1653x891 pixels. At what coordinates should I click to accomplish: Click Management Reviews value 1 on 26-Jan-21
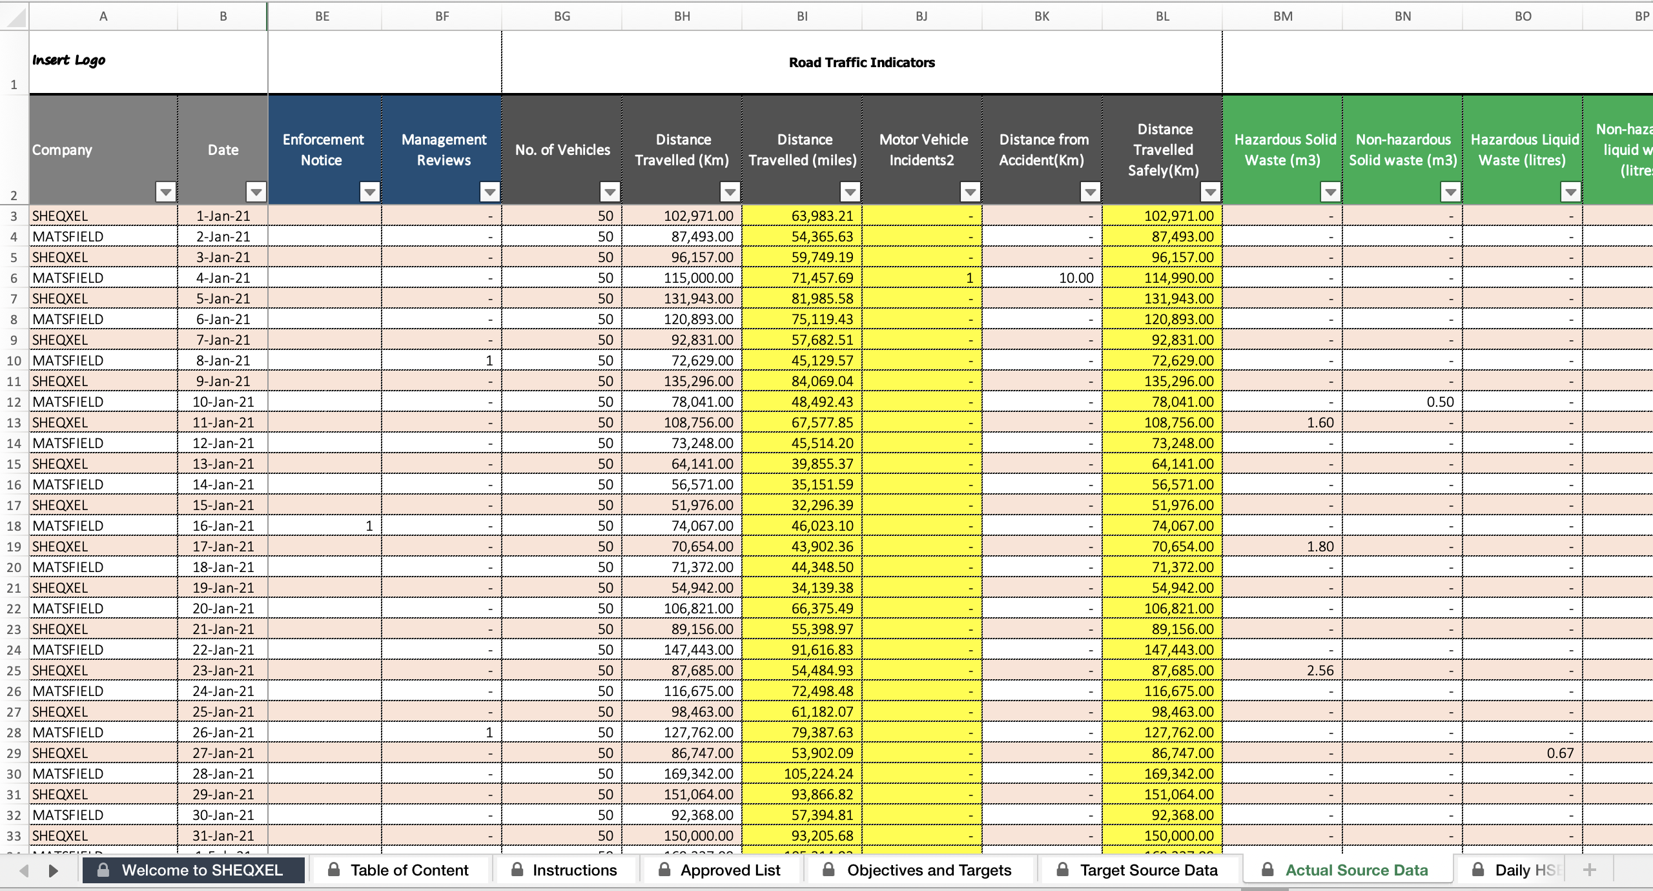point(442,732)
